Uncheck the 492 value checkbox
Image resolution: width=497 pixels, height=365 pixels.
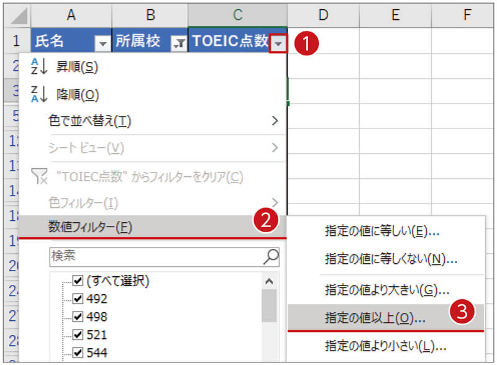point(78,299)
